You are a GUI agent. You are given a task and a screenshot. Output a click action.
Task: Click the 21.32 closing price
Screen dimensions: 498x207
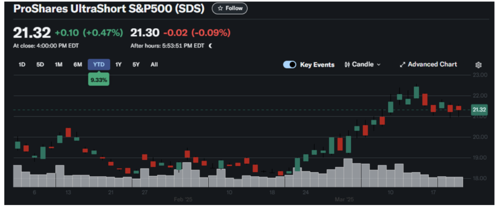pyautogui.click(x=32, y=33)
